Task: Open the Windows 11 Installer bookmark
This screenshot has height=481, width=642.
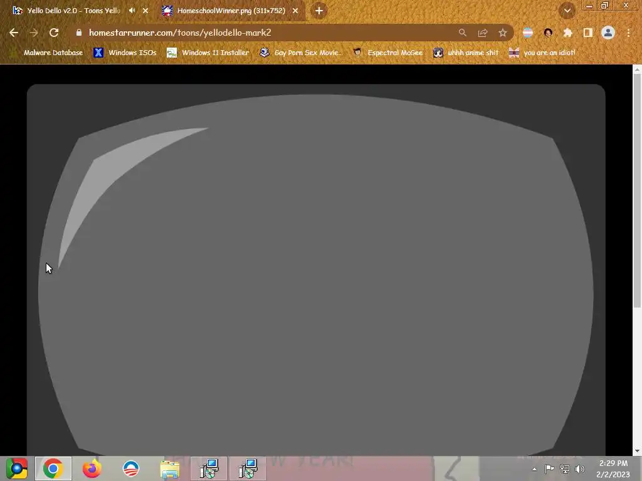Action: tap(208, 53)
